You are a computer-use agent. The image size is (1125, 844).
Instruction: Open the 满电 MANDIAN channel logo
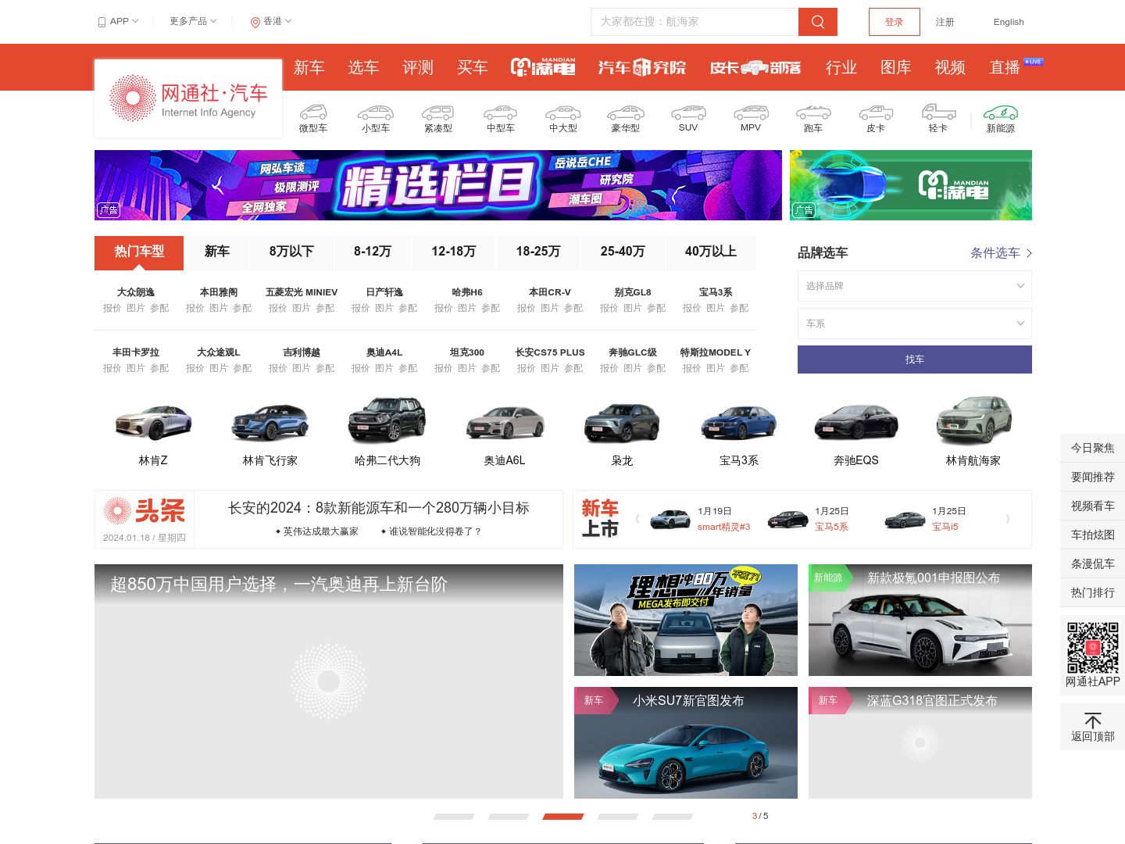coord(543,67)
